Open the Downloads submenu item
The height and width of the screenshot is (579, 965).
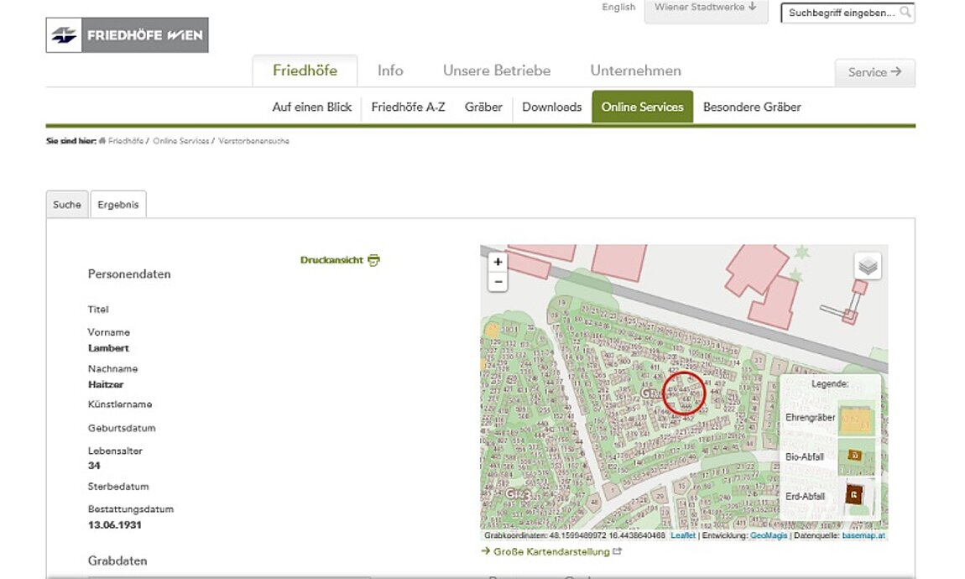coord(552,107)
